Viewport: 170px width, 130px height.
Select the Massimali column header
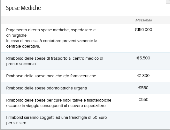coord(143,20)
